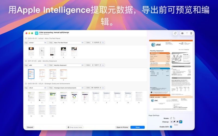Click the Open in Prizmo button
The height and width of the screenshot is (136, 218).
(122, 127)
